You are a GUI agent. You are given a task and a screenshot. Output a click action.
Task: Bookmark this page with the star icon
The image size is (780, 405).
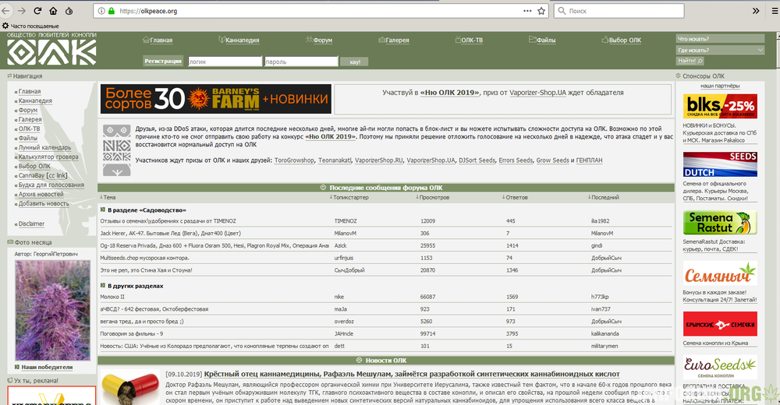541,11
